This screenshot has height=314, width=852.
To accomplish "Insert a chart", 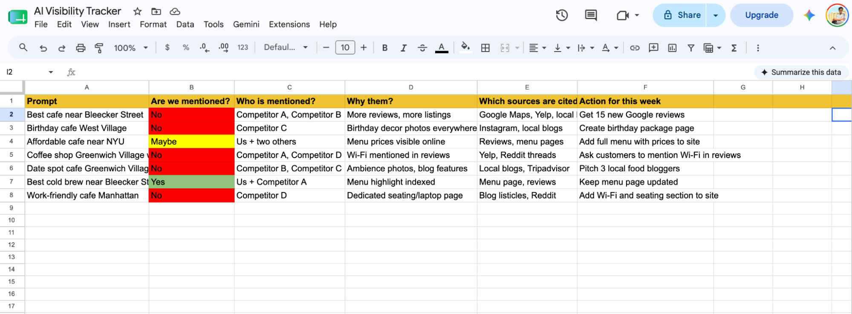I will coord(672,48).
